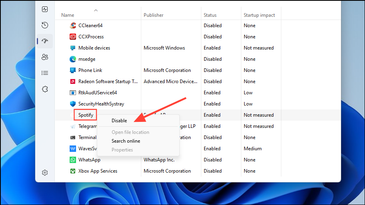The height and width of the screenshot is (205, 365).
Task: Click Telegram's Enabled status cell
Action: [x=212, y=126]
